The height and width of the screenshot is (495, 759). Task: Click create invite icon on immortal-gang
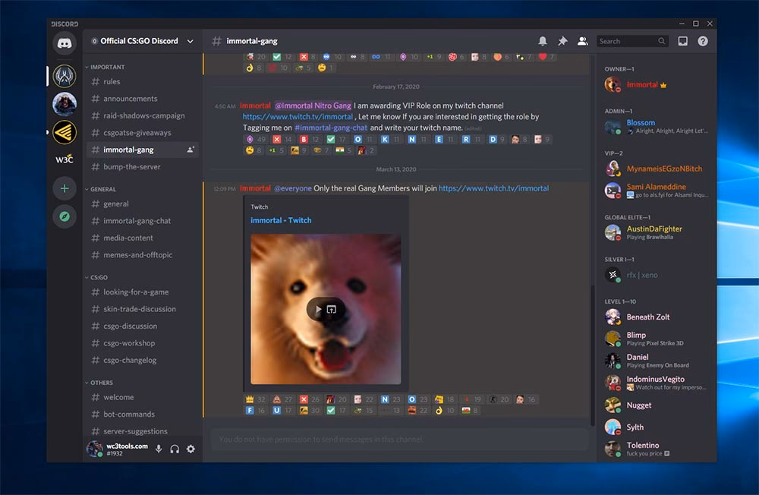[x=191, y=150]
